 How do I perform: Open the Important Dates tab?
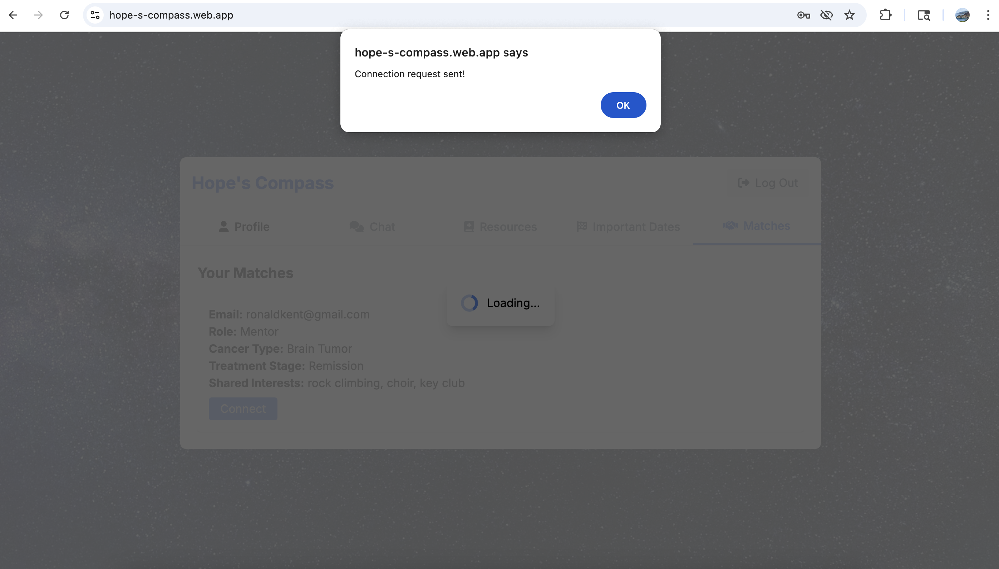(628, 227)
